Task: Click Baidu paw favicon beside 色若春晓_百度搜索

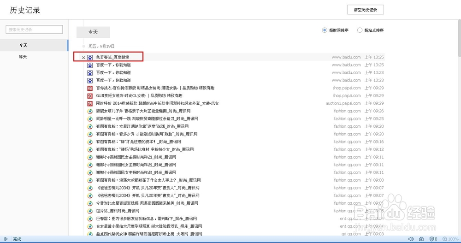Action: [90, 57]
